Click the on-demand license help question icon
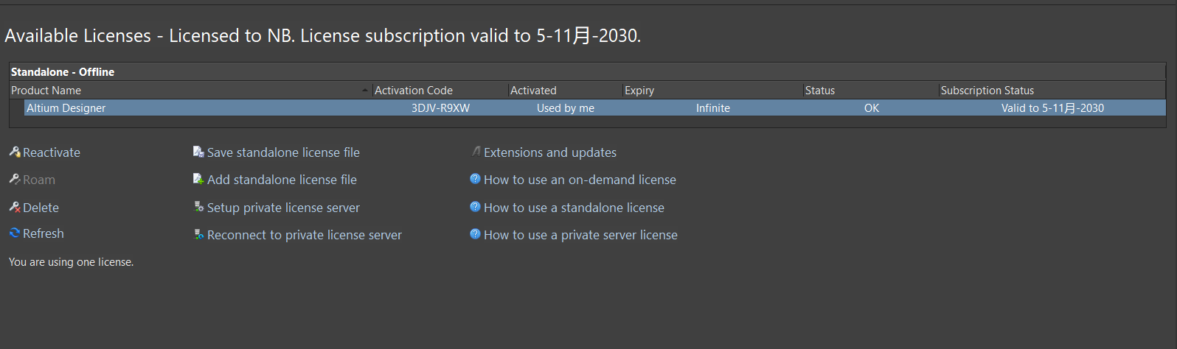This screenshot has height=349, width=1177. click(475, 178)
